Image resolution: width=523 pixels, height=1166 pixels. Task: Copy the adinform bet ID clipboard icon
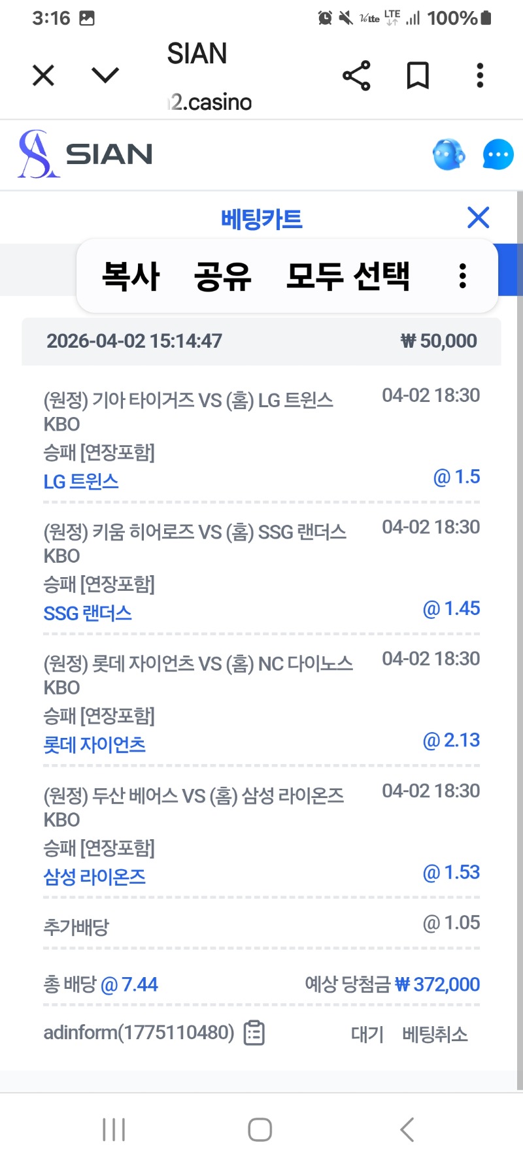click(x=254, y=1033)
